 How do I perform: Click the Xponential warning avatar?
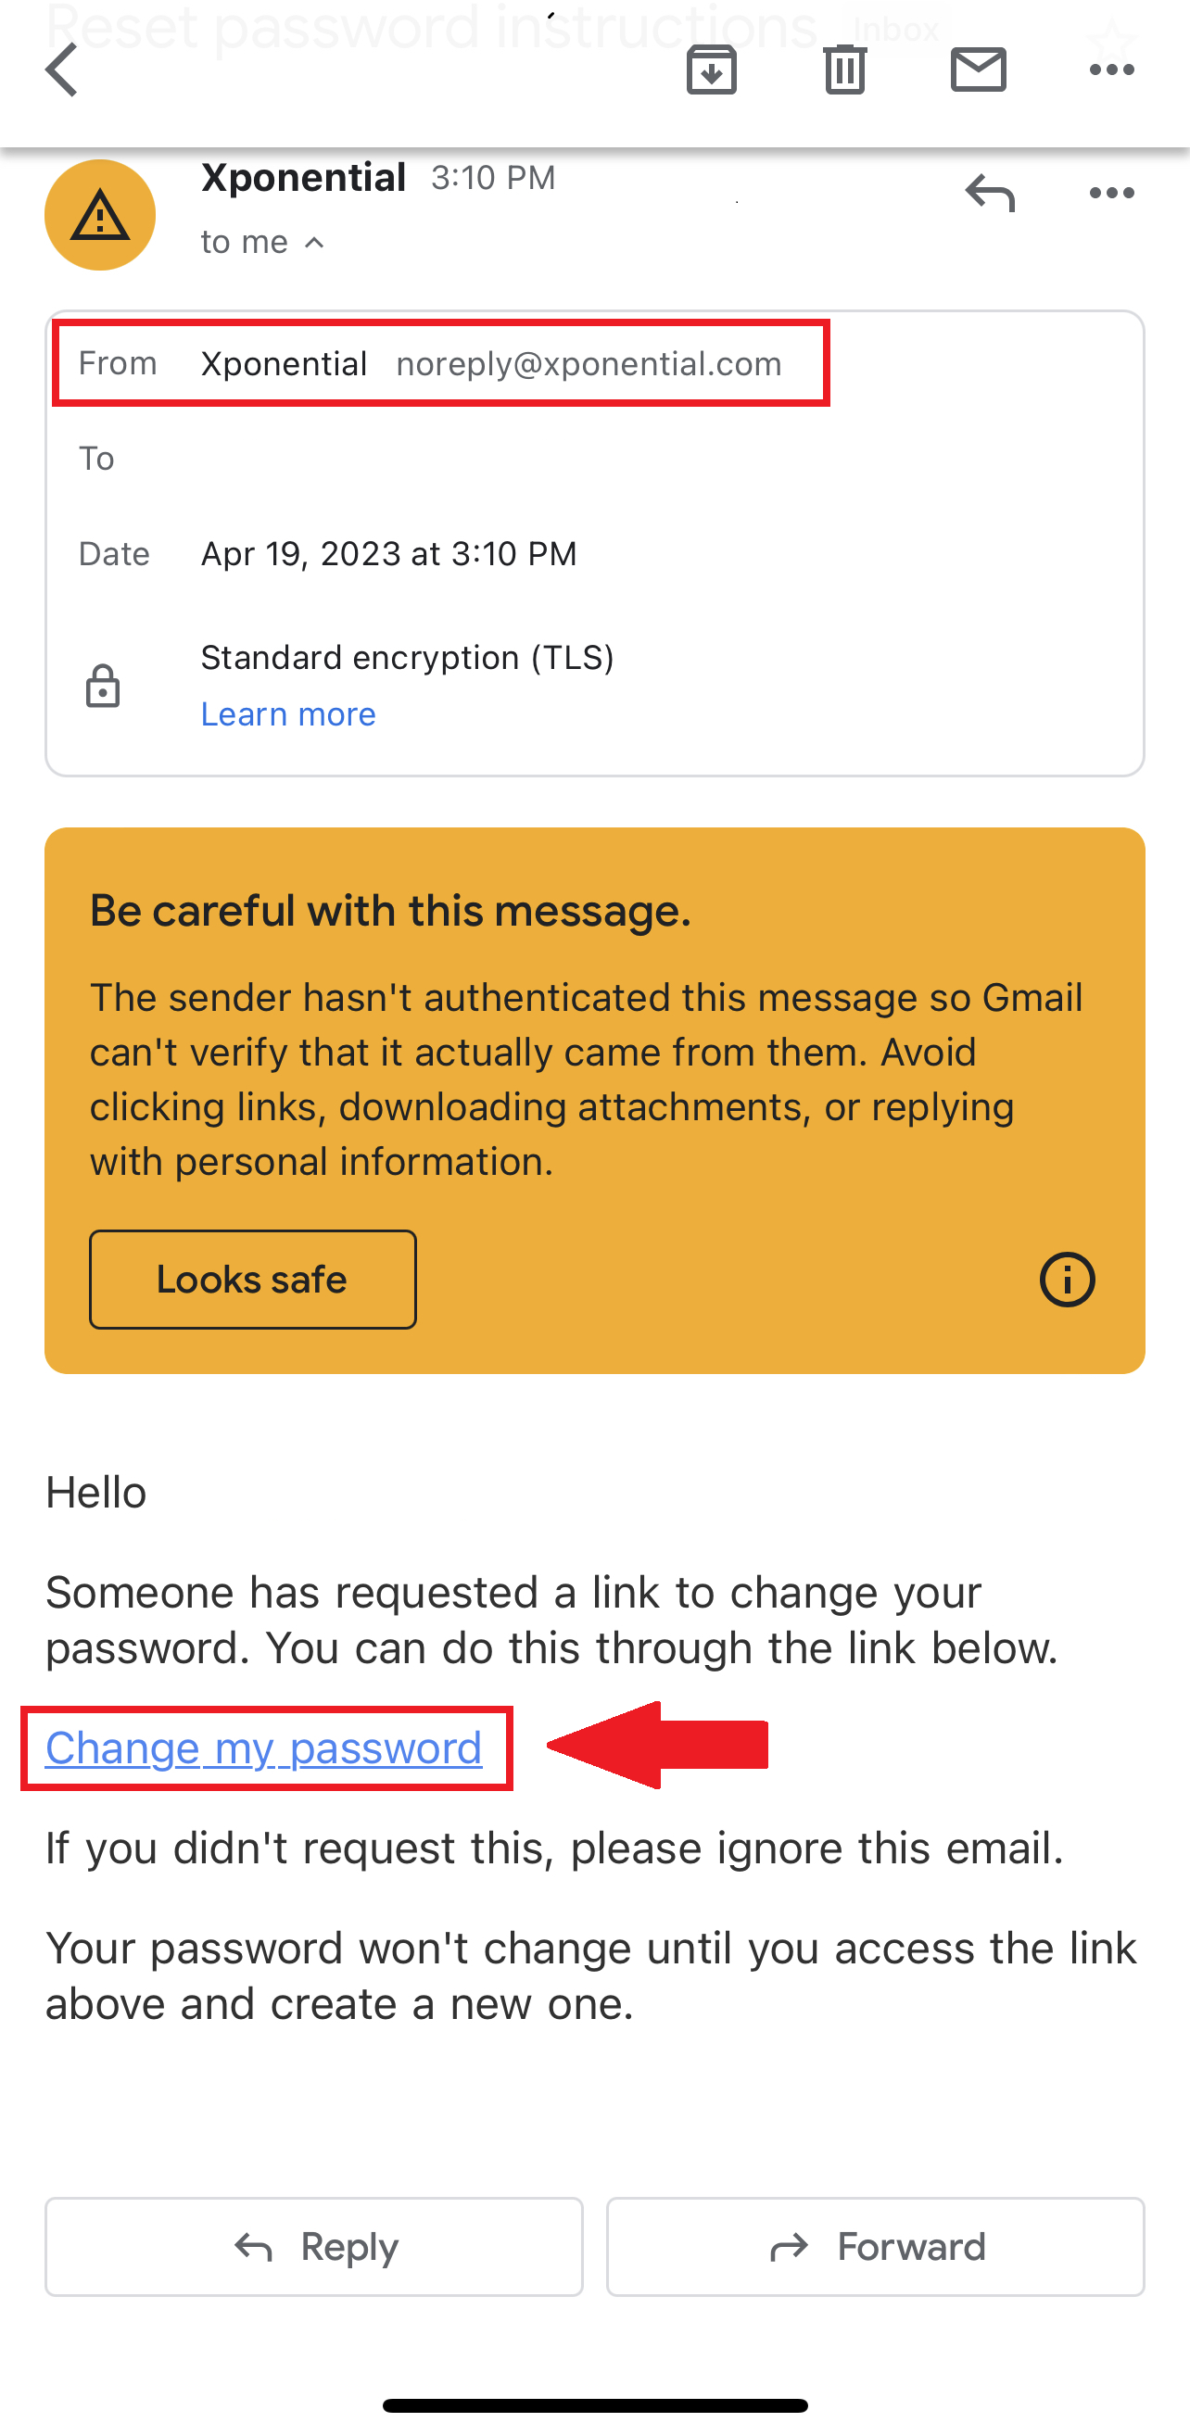99,215
